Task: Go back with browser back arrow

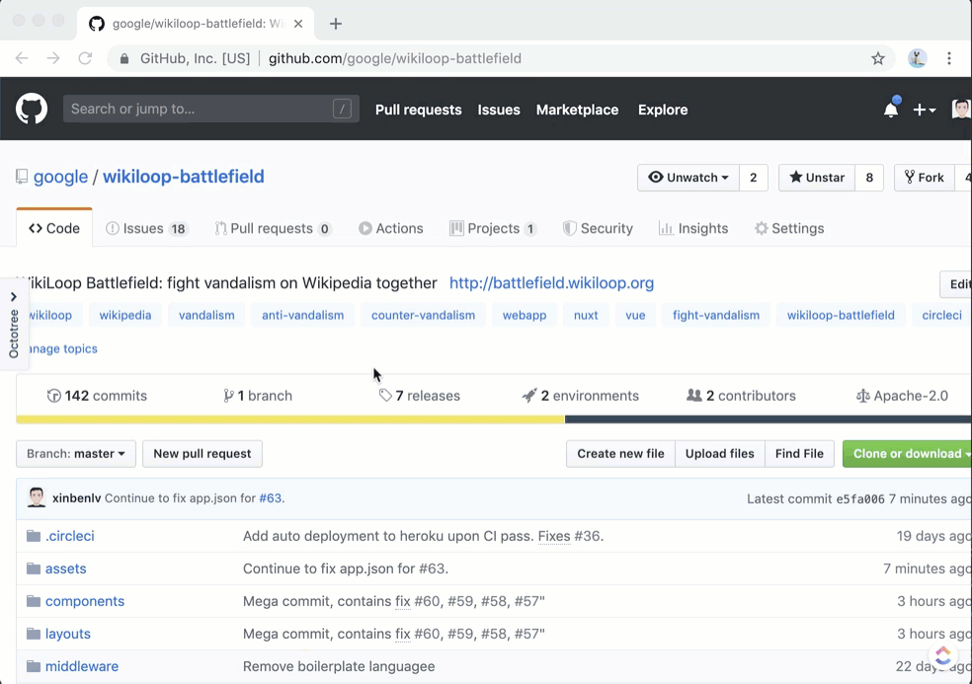Action: [x=22, y=58]
